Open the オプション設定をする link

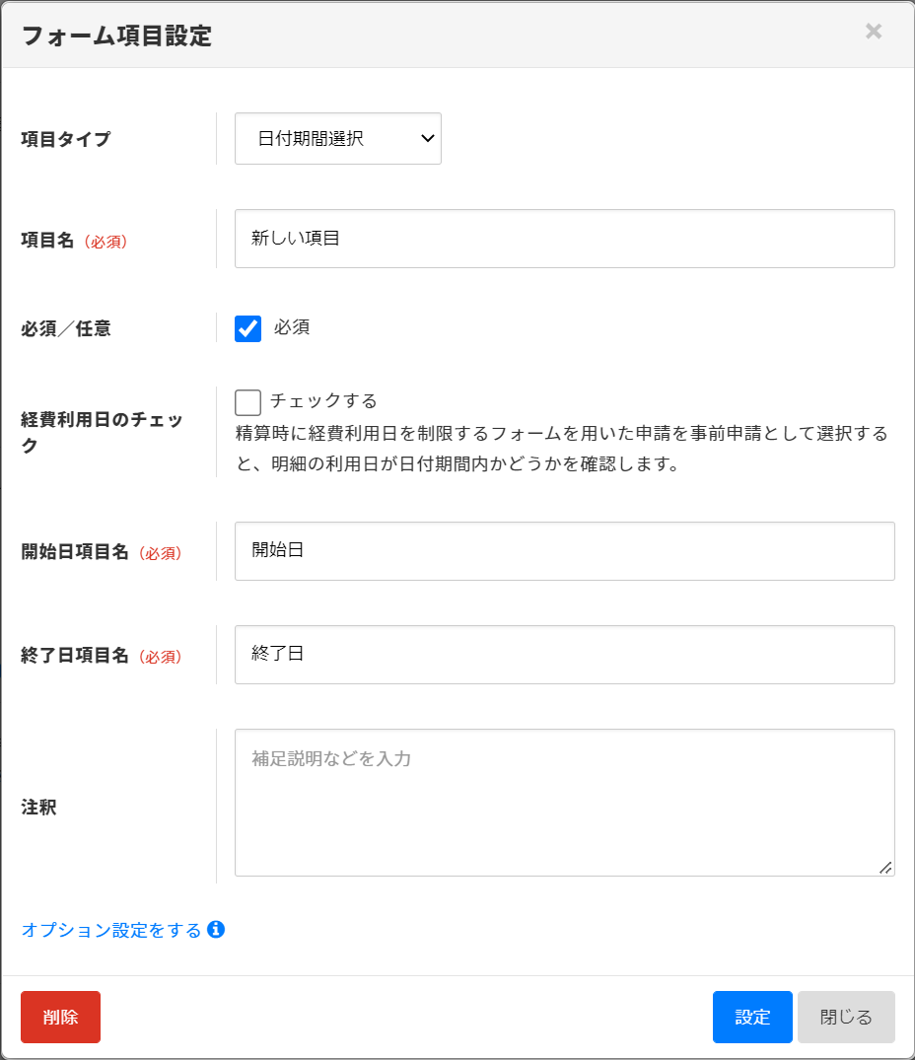pos(111,930)
